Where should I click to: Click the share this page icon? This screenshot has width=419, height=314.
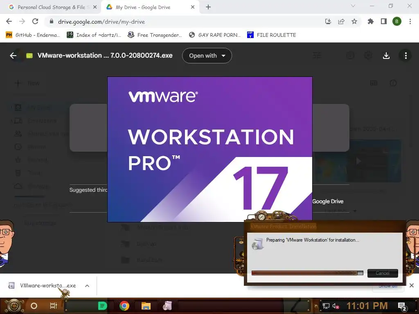point(341,22)
